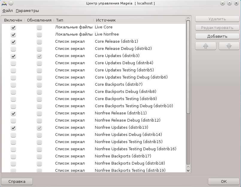Image resolution: width=241 pixels, height=187 pixels.
Task: Click the Редактировать button
Action: 217,28
